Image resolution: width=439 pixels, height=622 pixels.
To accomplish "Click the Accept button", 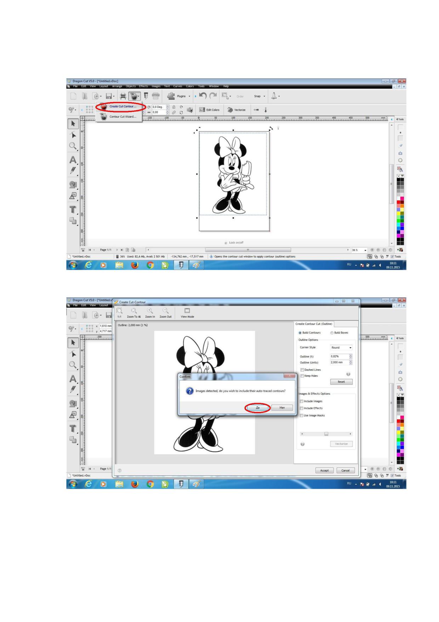I will tap(324, 471).
